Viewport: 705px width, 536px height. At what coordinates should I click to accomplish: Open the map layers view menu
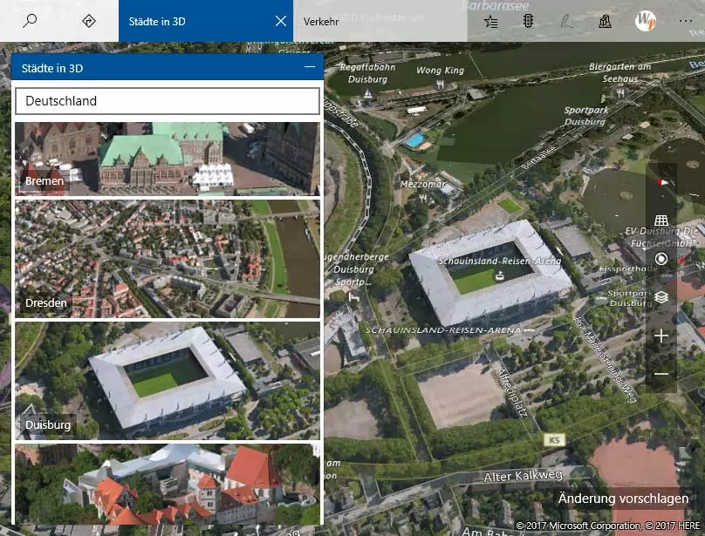coord(661,297)
